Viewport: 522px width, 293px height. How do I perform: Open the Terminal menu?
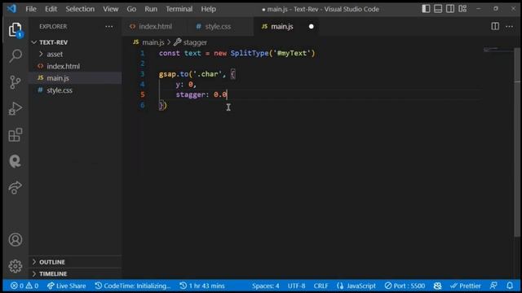point(179,9)
